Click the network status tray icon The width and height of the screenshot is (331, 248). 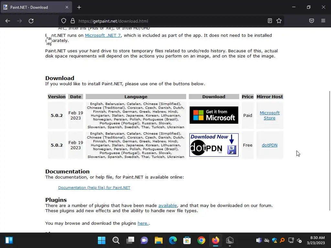click(291, 240)
